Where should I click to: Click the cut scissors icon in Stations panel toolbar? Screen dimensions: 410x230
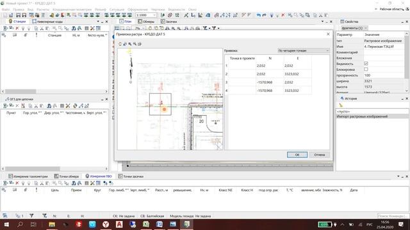(42, 28)
